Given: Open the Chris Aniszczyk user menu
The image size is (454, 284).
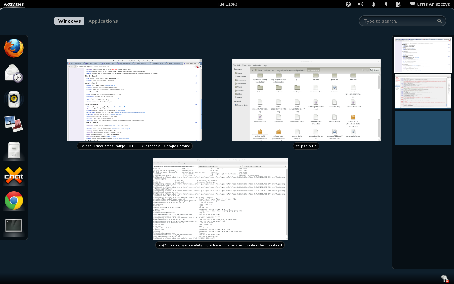Looking at the screenshot, I should tap(430, 4).
